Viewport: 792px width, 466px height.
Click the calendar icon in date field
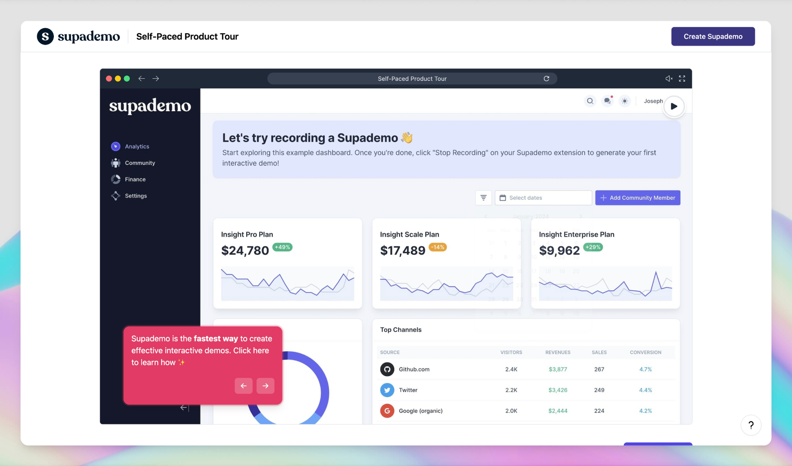pyautogui.click(x=503, y=198)
